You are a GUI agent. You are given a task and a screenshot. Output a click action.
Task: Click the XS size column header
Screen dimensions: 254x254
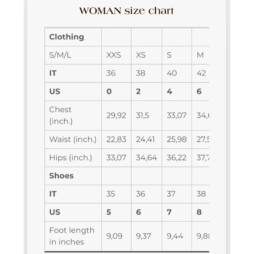(x=147, y=55)
